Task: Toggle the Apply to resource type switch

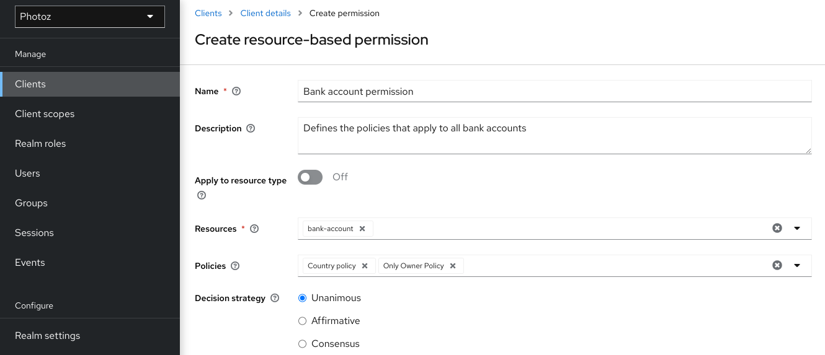Action: (x=310, y=177)
